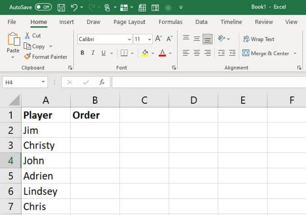Toggle the AutoSave switch
The height and width of the screenshot is (215, 306).
[43, 7]
